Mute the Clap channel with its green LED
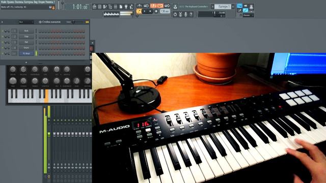This screenshot has height=183, width=326. pyautogui.click(x=3, y=37)
